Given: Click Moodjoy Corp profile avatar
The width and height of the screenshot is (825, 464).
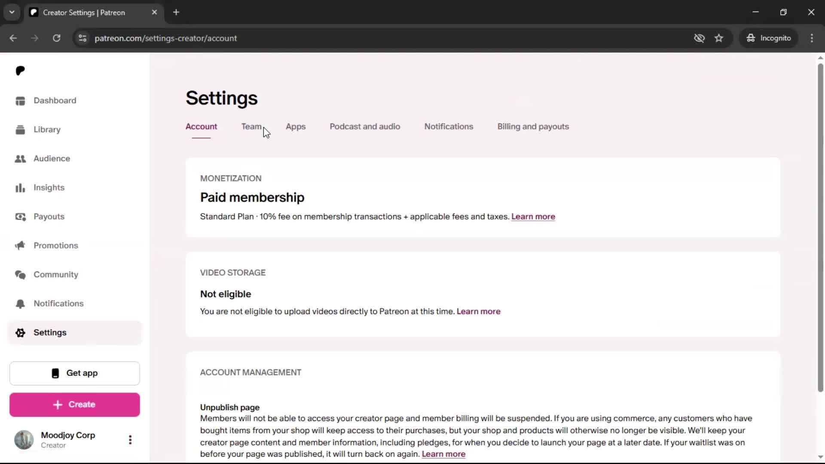Looking at the screenshot, I should [x=24, y=440].
